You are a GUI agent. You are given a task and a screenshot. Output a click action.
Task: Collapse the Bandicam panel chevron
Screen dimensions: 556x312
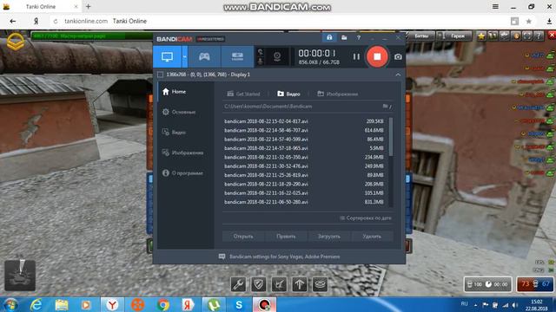tap(398, 75)
